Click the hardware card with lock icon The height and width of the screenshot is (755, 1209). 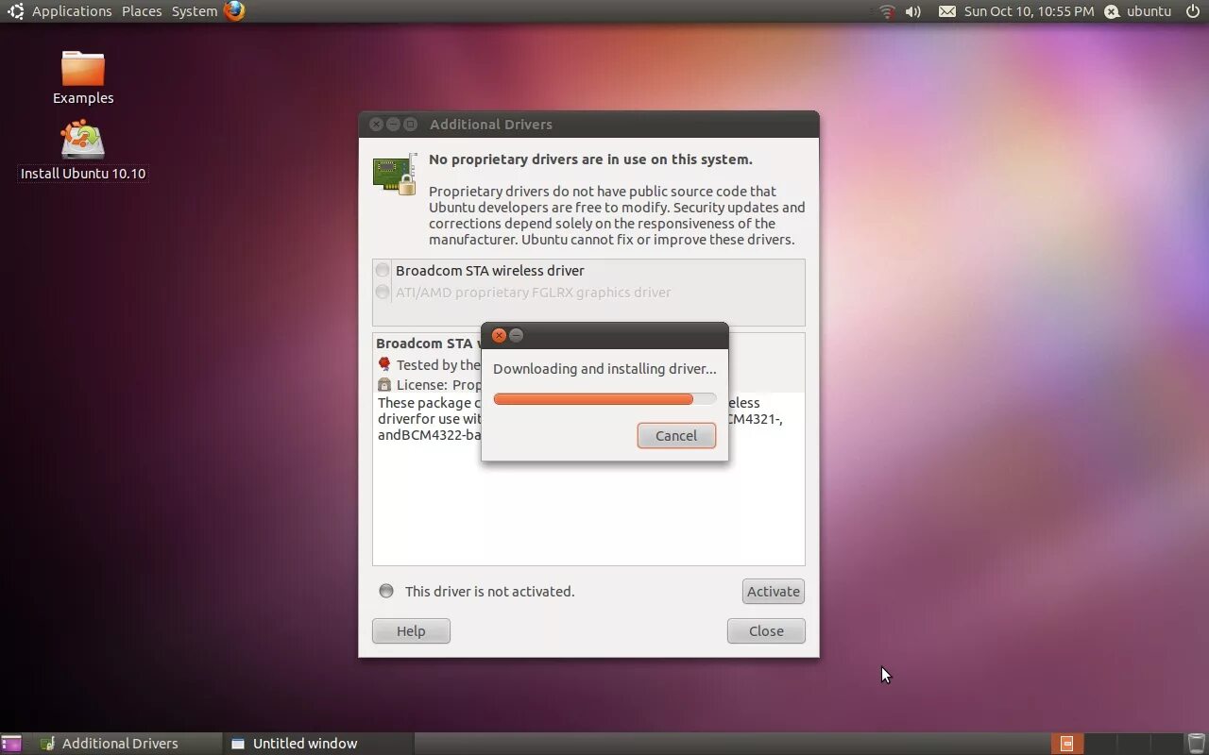click(395, 174)
